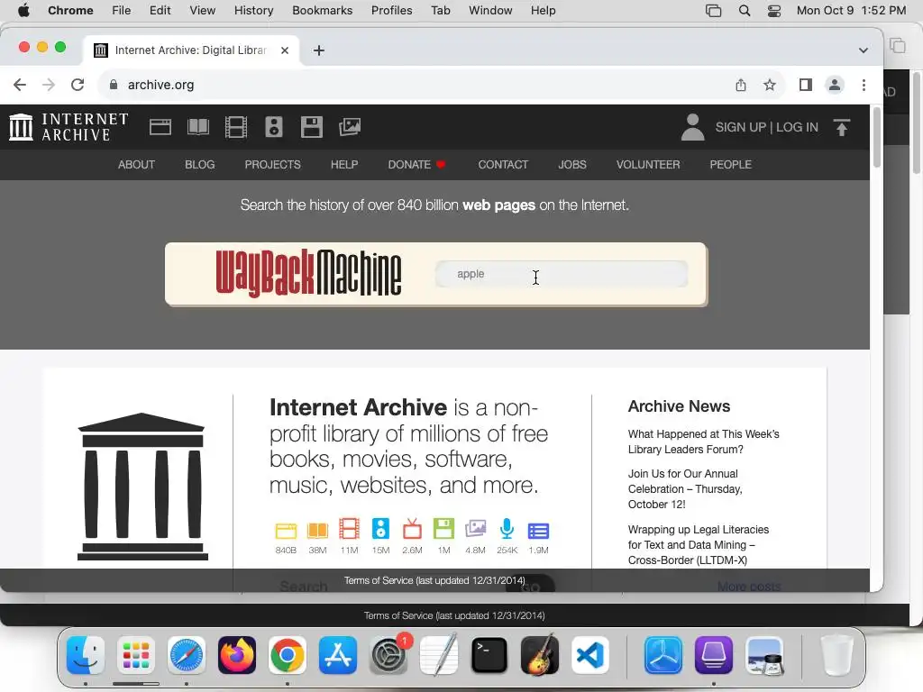Open the Video film icon in header
The height and width of the screenshot is (692, 923).
coord(236,127)
